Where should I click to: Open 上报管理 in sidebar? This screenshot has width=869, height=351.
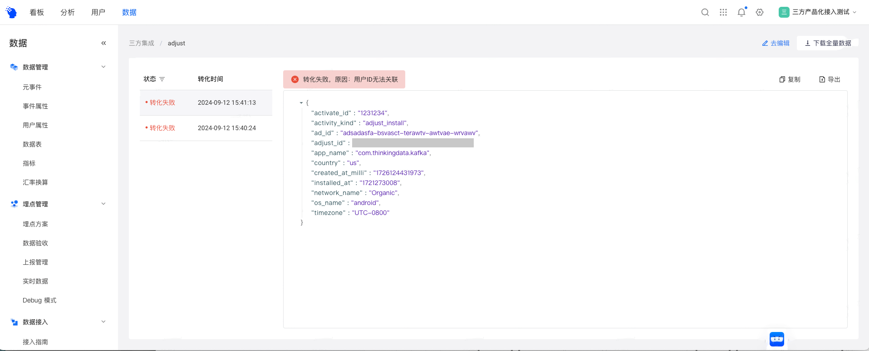point(35,262)
